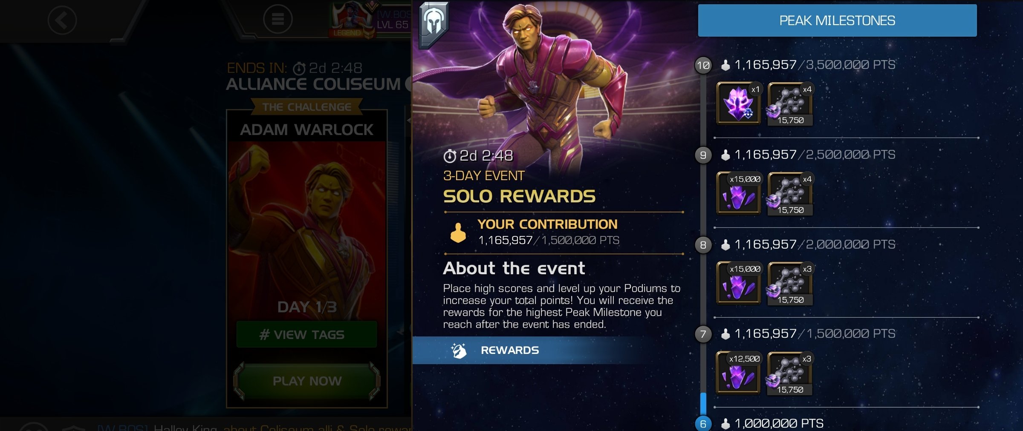Tap milestone 9 x15,000 shards reward
The image size is (1023, 431).
(x=739, y=193)
